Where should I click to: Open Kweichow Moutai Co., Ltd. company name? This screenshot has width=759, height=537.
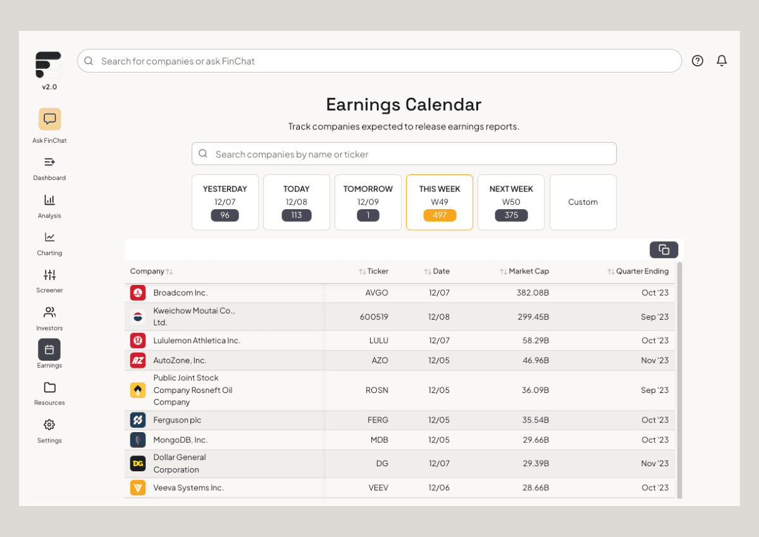(x=194, y=317)
